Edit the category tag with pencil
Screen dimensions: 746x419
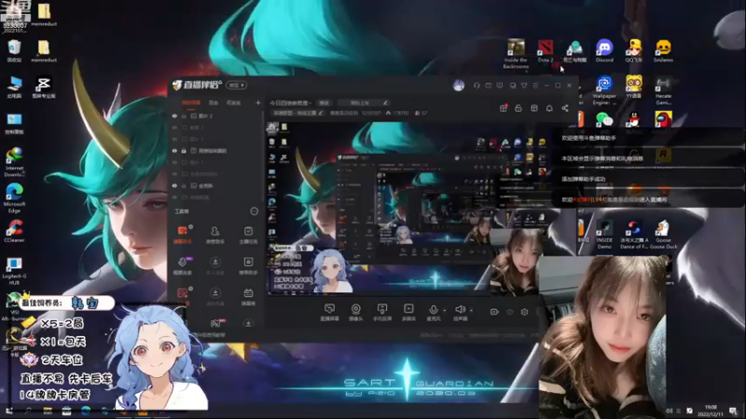coord(320,113)
